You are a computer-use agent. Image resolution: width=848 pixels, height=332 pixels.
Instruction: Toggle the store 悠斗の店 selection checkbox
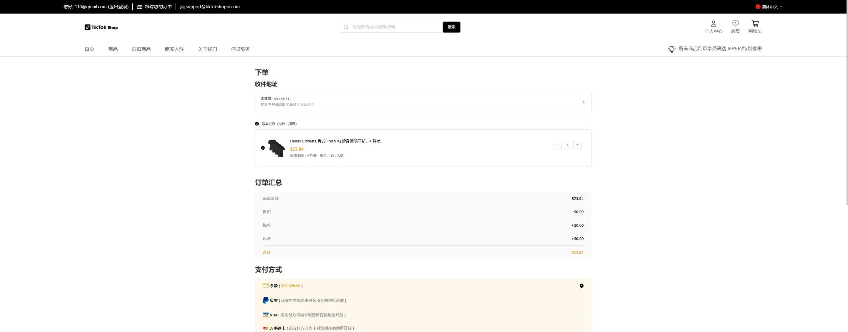click(x=257, y=124)
